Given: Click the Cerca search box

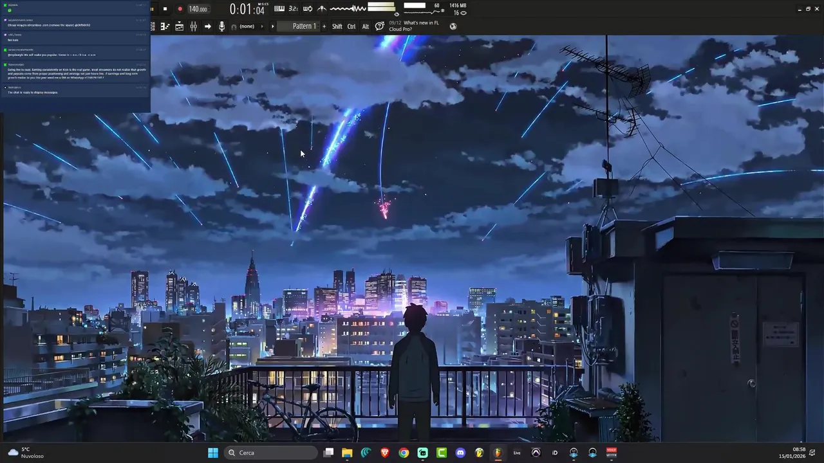Looking at the screenshot, I should [272, 453].
